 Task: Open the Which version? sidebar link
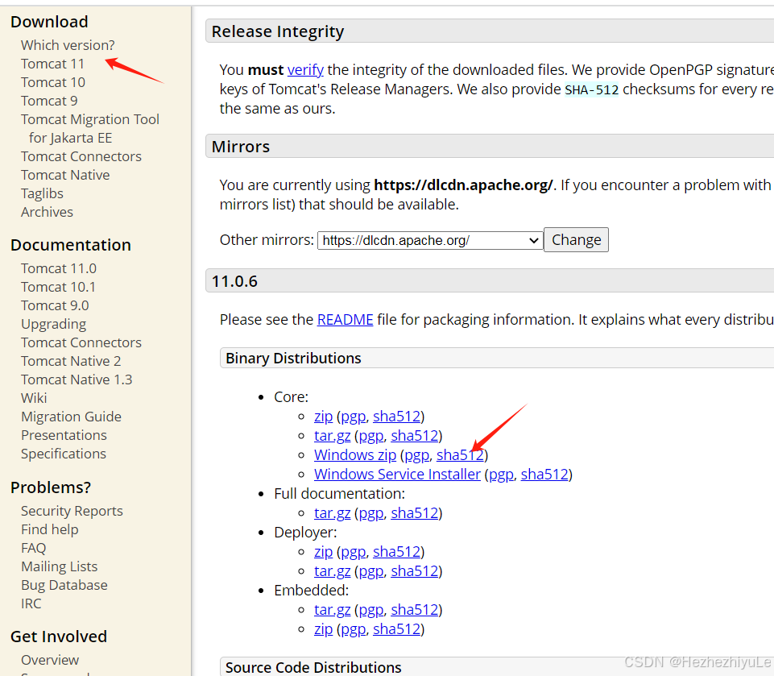68,45
